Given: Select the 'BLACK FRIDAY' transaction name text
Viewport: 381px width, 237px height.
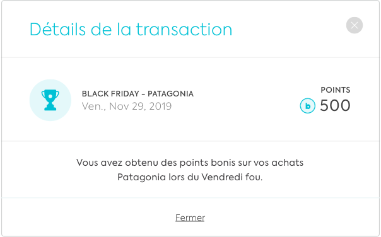Looking at the screenshot, I should point(110,94).
